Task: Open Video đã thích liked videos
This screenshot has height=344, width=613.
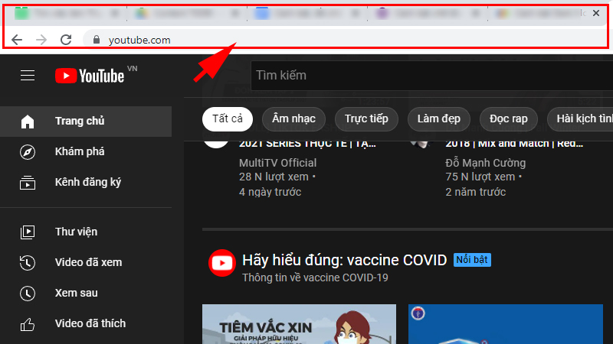Action: pyautogui.click(x=86, y=323)
